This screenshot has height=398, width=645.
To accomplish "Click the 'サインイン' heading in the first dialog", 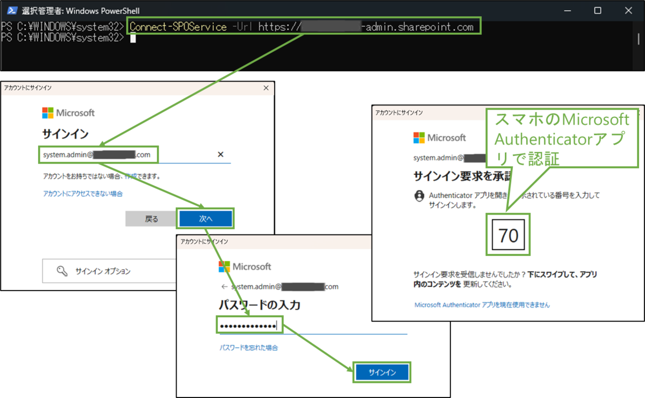I will click(x=65, y=133).
